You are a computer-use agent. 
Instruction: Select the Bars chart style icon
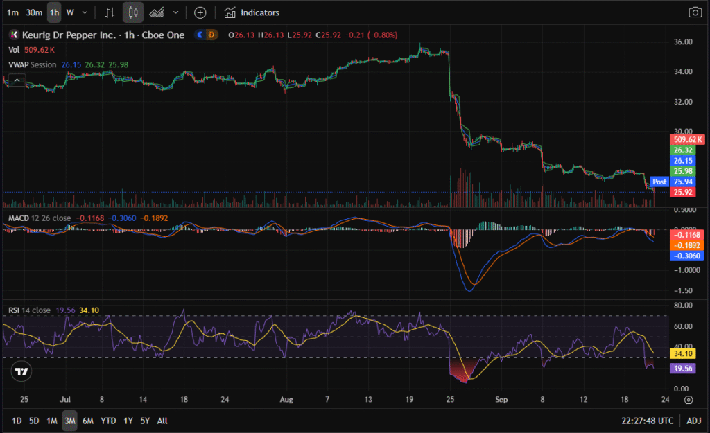pyautogui.click(x=110, y=12)
